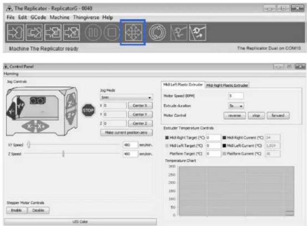
Task: Click the Mk8 Left Target temperature field
Action: click(x=213, y=146)
